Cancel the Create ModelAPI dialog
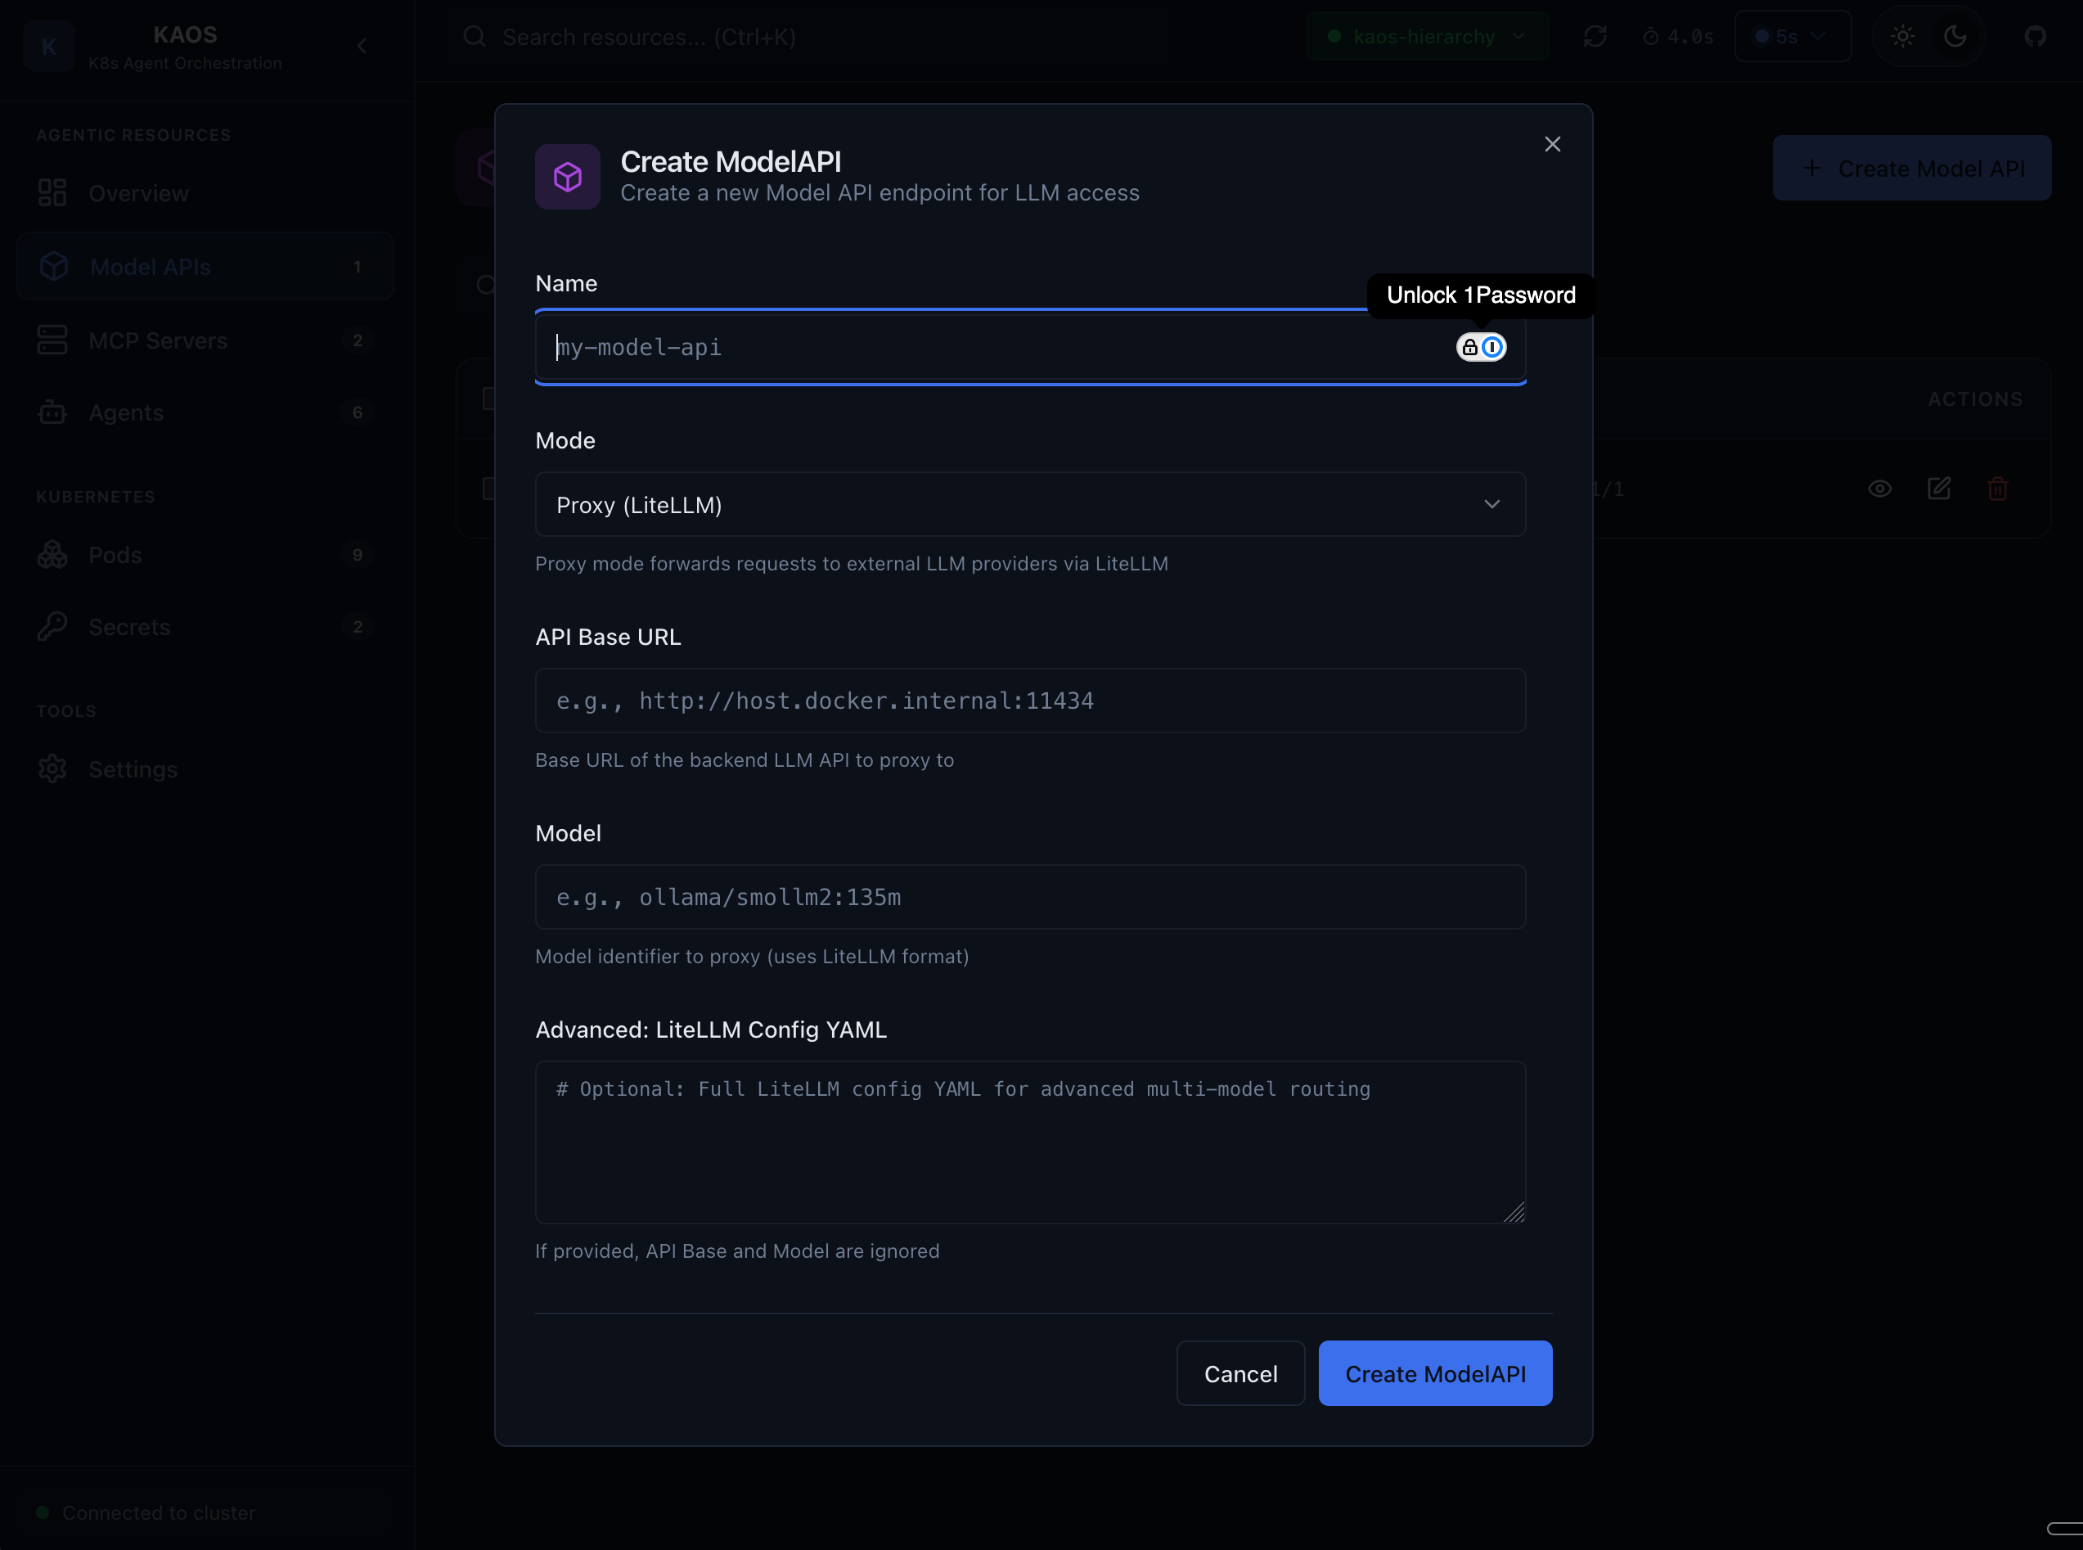Screen dimensions: 2083x1550 1239,1372
